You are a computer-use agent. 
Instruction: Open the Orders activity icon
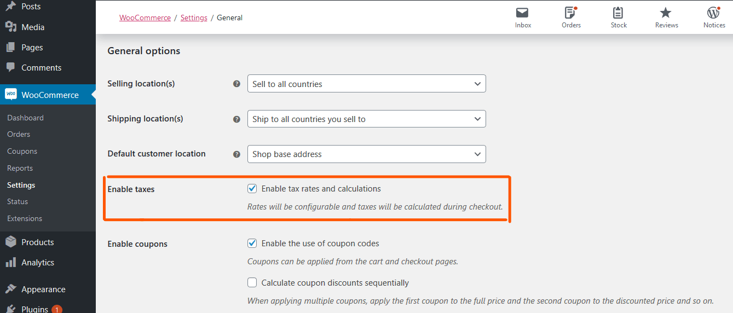(571, 13)
